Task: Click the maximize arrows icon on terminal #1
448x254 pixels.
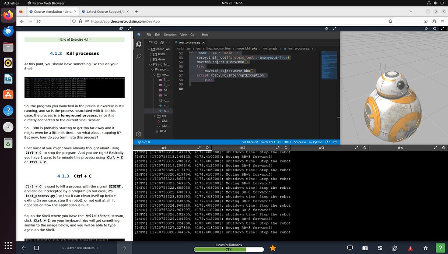Action: (199, 148)
